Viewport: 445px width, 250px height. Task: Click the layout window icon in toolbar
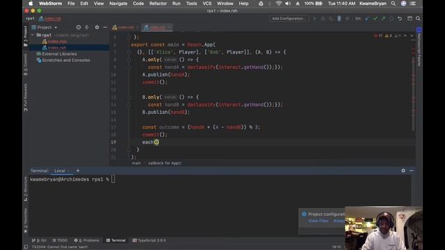point(410,19)
